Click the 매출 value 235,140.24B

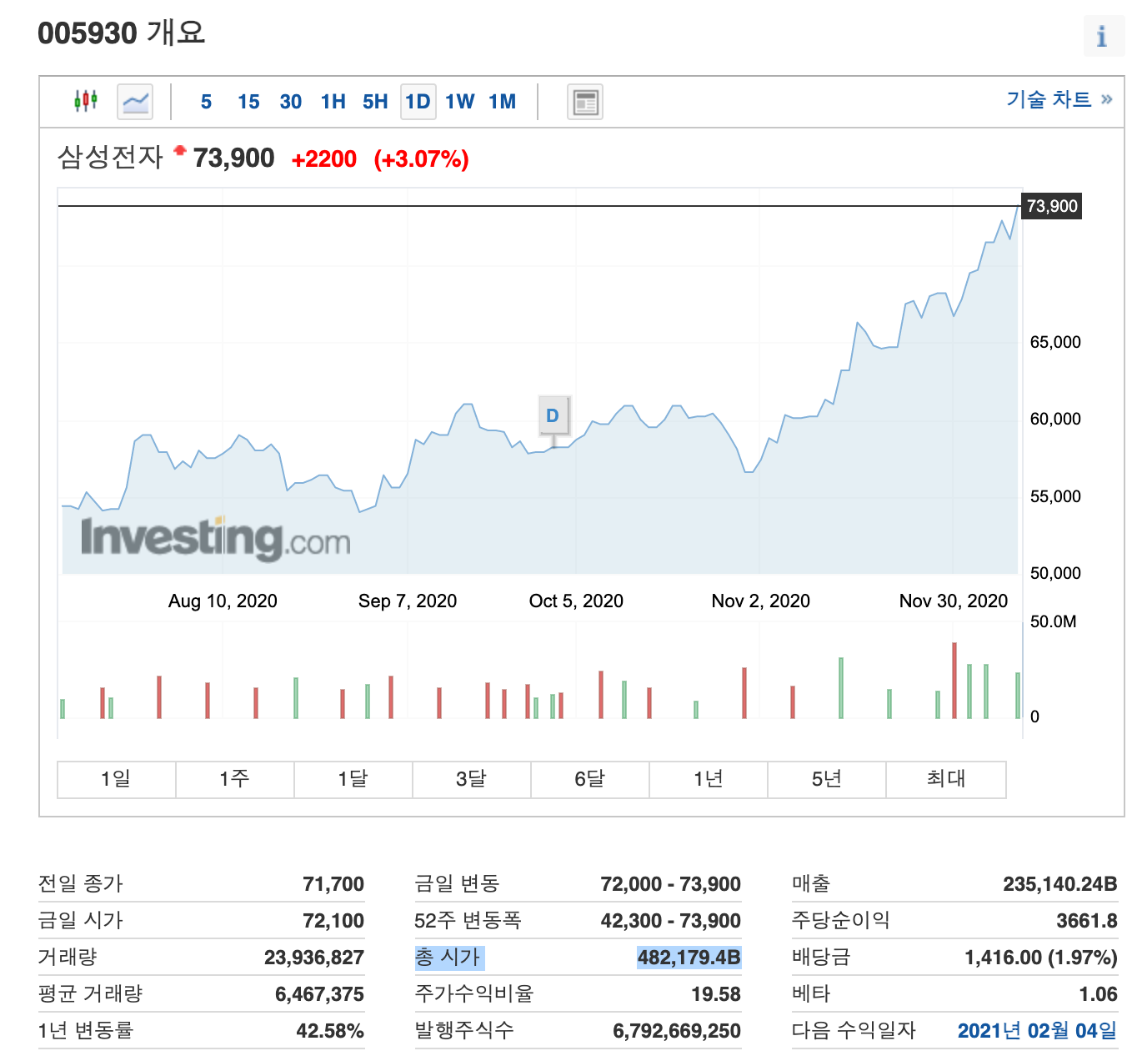1059,884
